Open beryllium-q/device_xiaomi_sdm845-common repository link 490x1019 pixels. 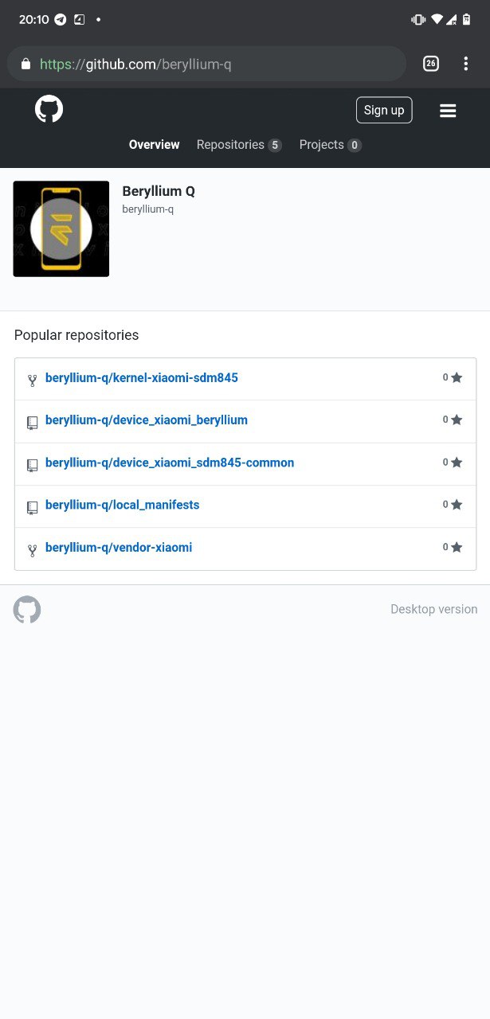tap(170, 463)
